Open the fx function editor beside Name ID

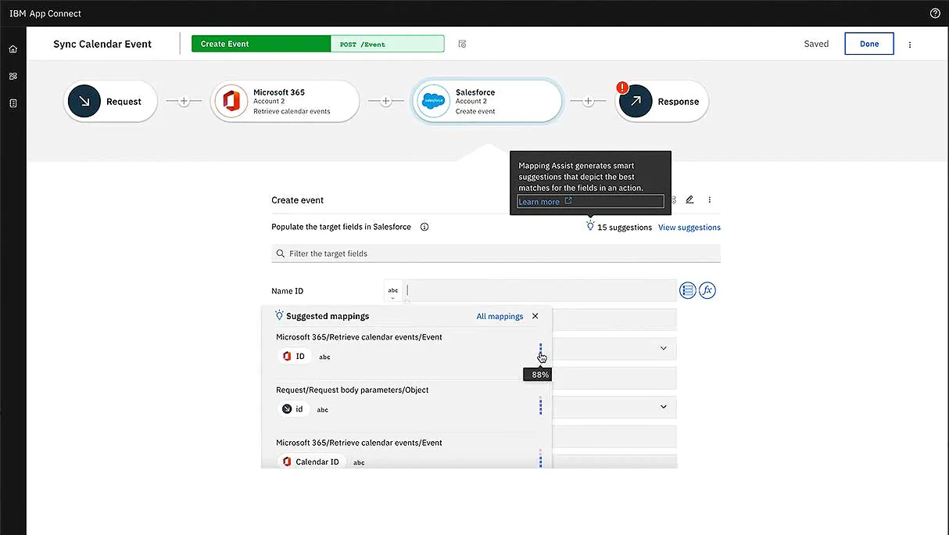707,289
